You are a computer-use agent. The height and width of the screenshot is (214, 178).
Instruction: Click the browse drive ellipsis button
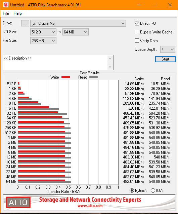click(x=25, y=23)
